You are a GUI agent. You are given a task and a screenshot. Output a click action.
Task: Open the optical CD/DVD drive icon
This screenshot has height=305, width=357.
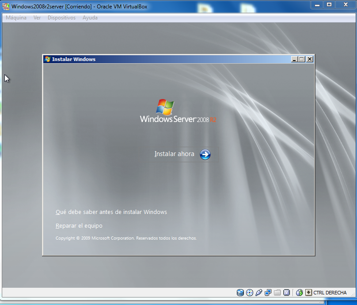[249, 293]
